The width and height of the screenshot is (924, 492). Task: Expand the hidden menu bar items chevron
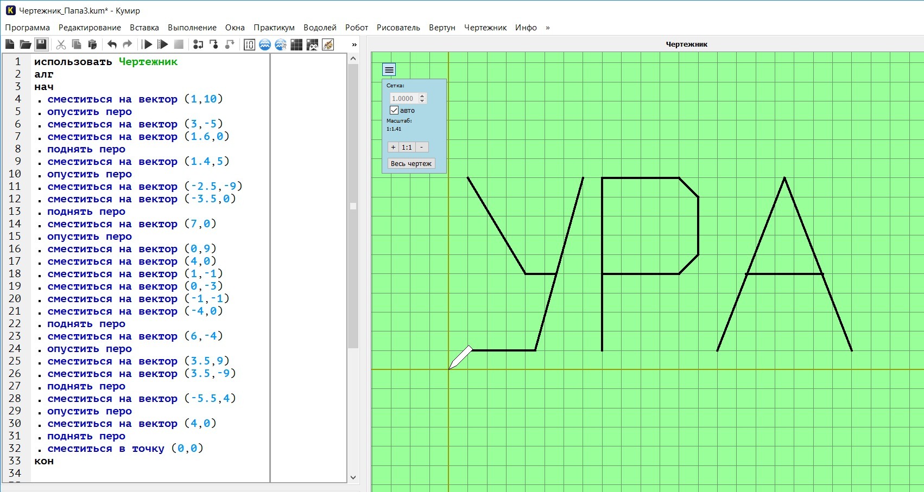(x=548, y=28)
